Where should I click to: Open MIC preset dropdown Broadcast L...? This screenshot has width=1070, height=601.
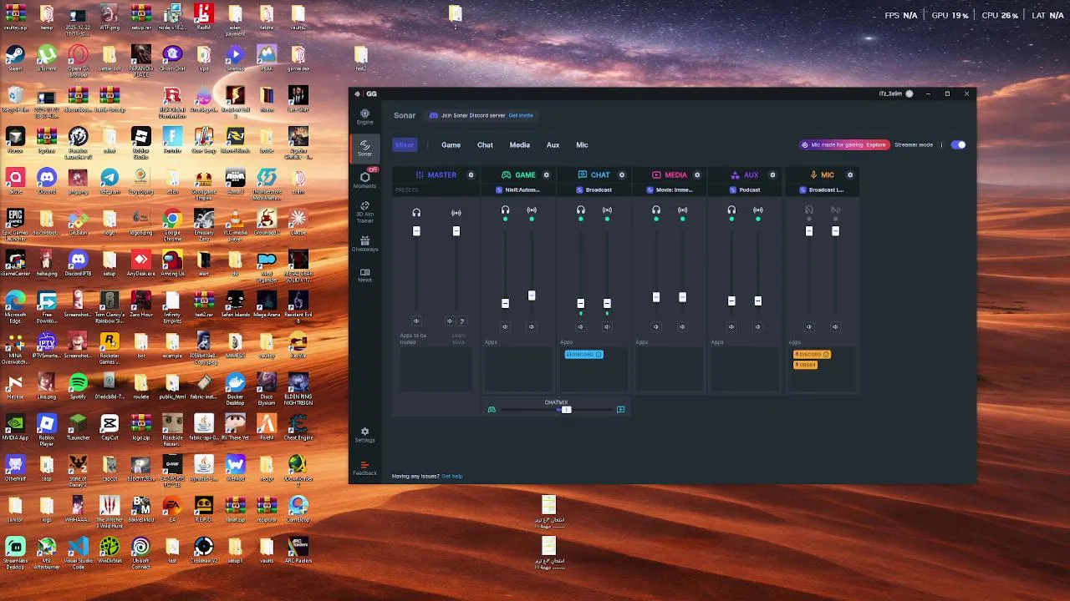[x=822, y=190]
